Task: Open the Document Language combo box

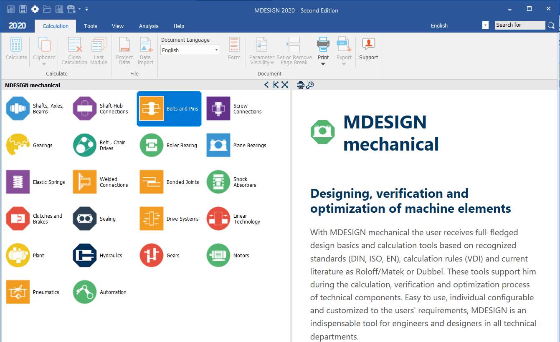Action: 190,50
